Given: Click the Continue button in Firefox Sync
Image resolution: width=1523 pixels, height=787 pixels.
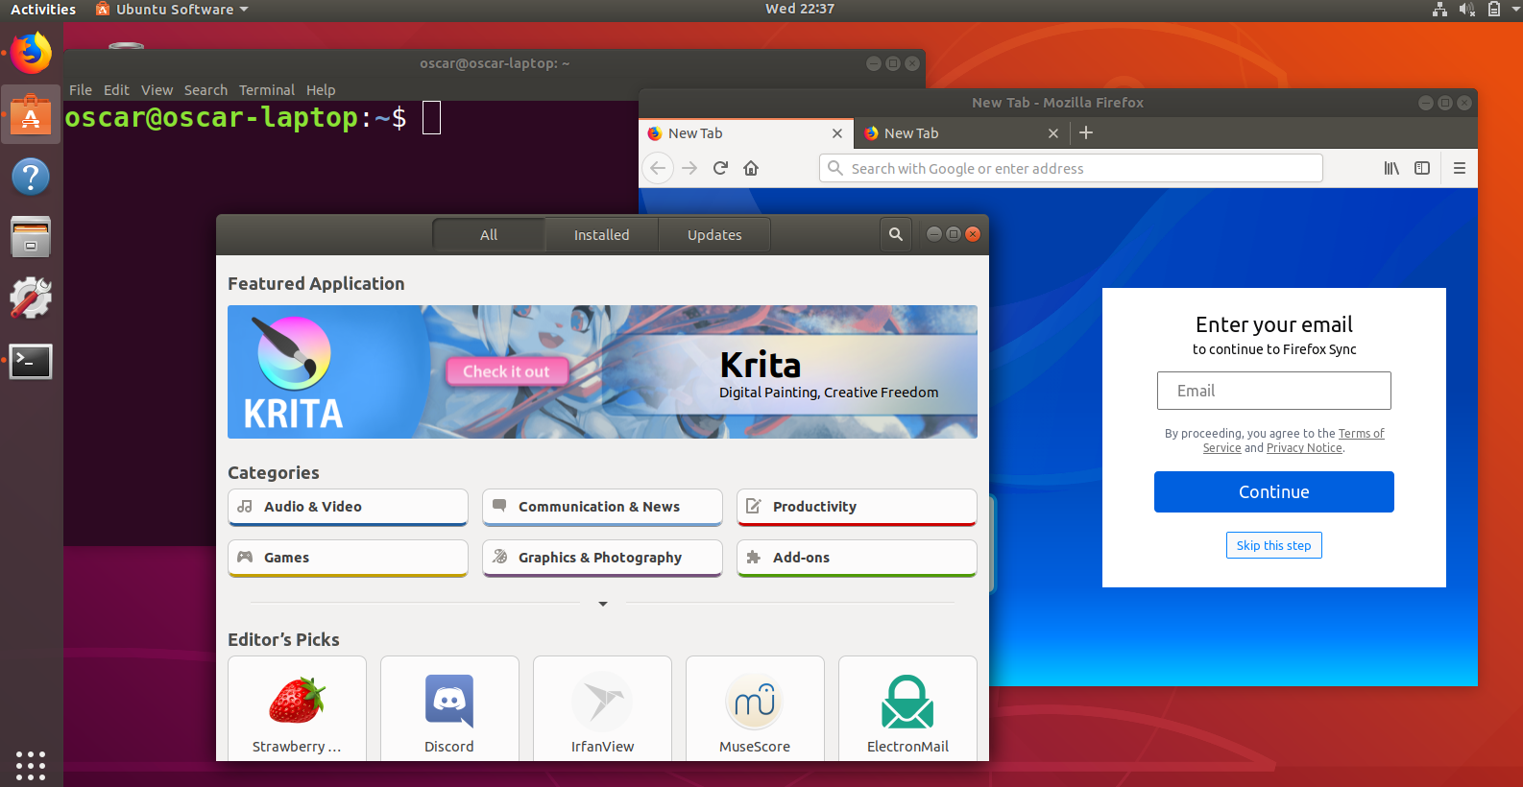Looking at the screenshot, I should click(x=1274, y=491).
